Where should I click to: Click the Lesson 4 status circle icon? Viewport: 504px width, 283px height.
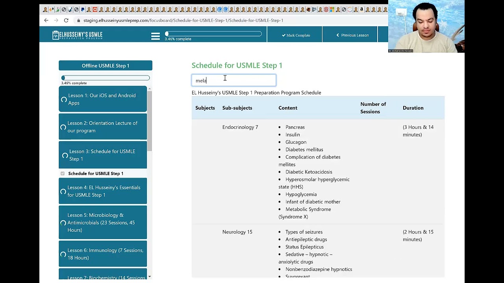click(63, 192)
